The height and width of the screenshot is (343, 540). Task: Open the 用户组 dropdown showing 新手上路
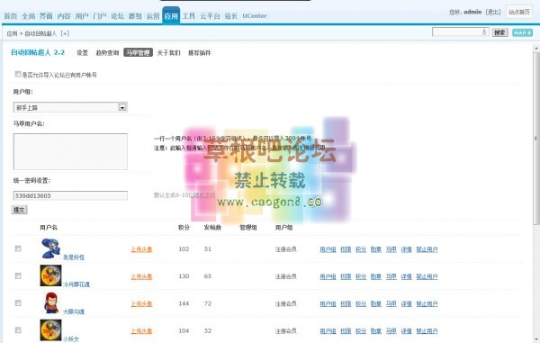70,107
